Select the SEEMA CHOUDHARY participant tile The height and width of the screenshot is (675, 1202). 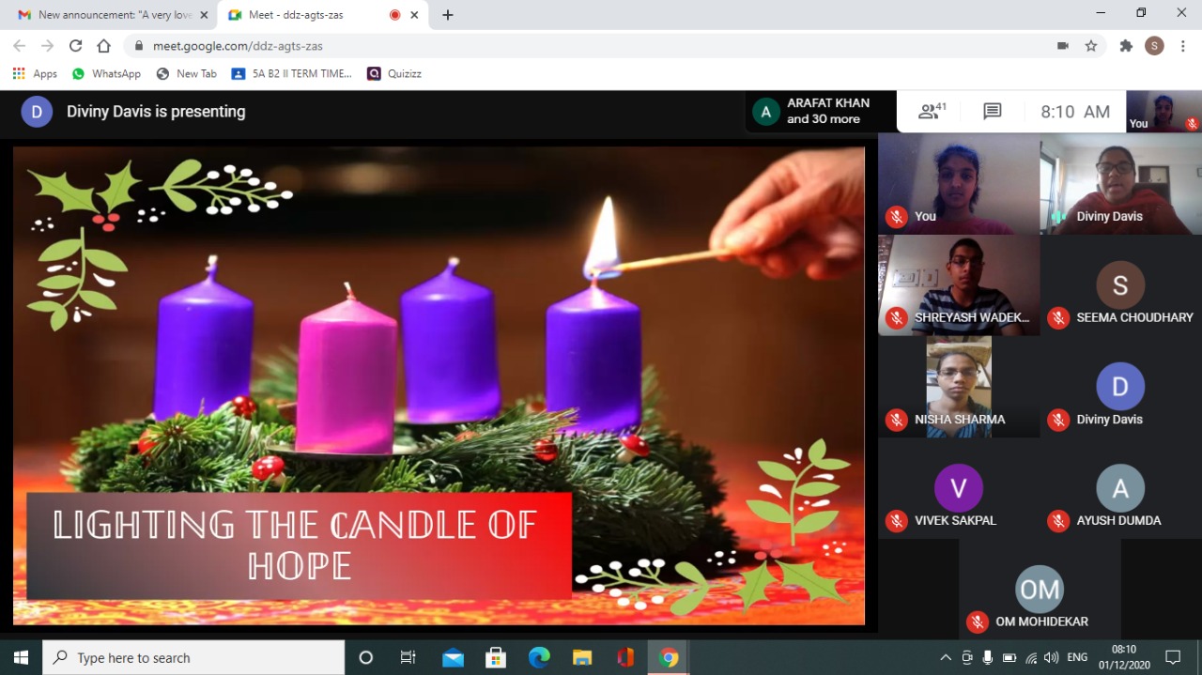[x=1121, y=284]
